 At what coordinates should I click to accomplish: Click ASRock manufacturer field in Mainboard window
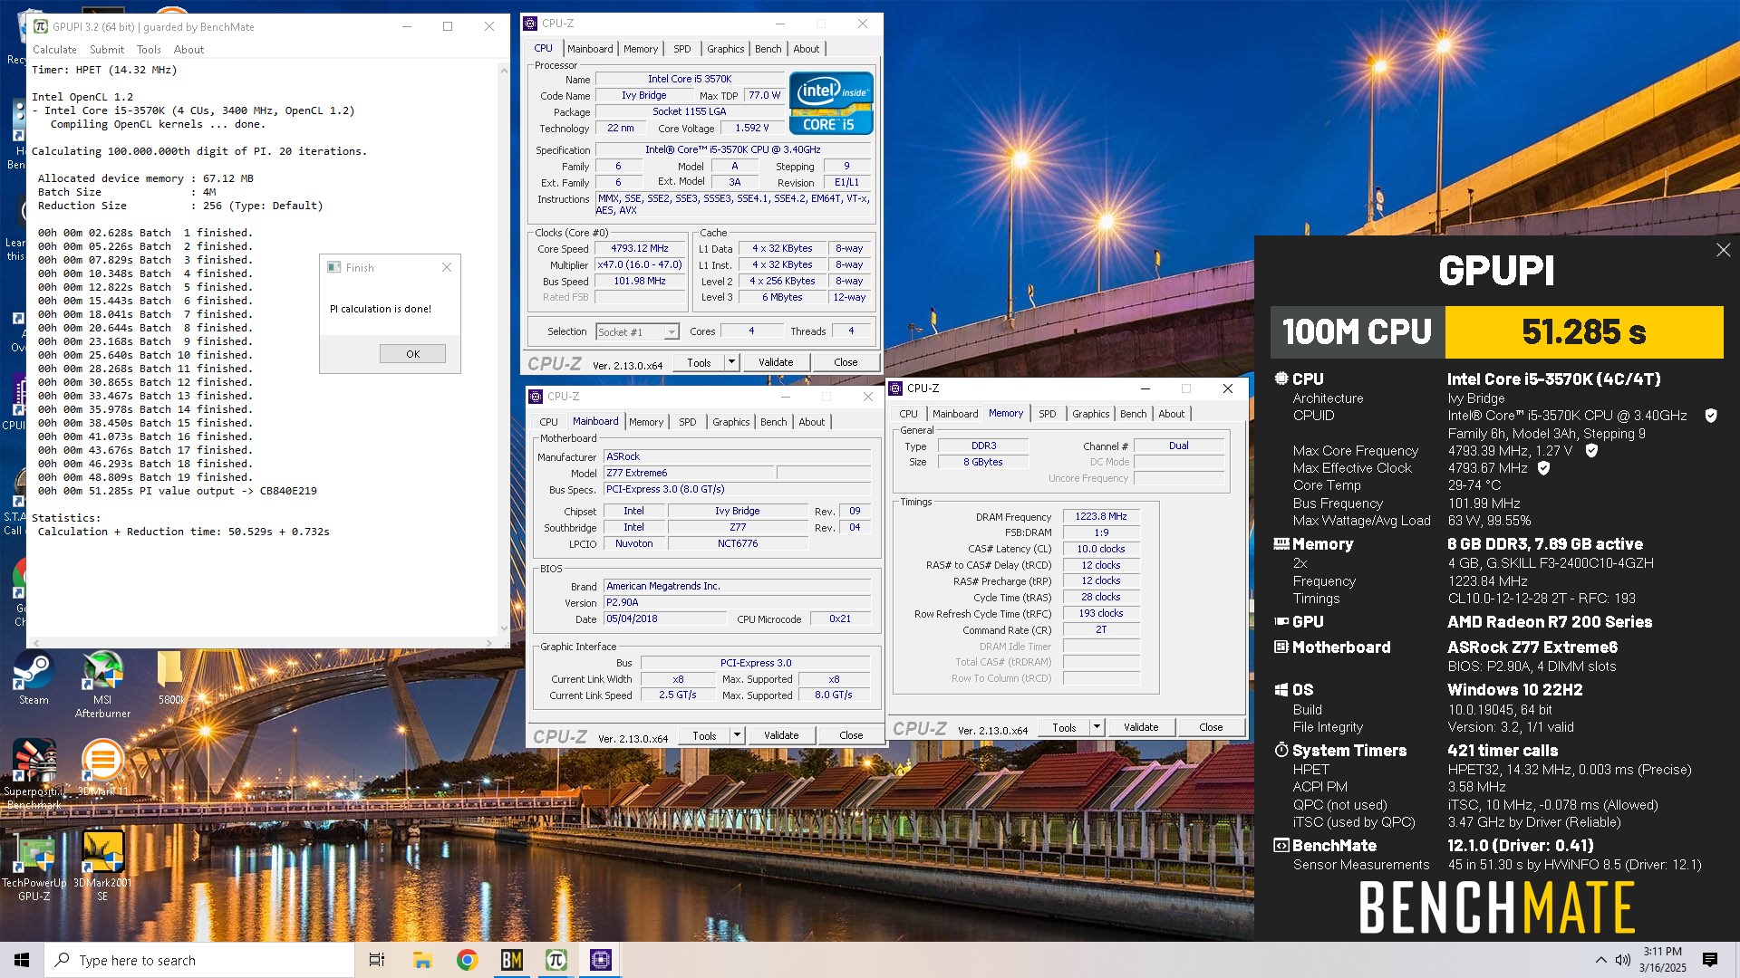pyautogui.click(x=737, y=456)
